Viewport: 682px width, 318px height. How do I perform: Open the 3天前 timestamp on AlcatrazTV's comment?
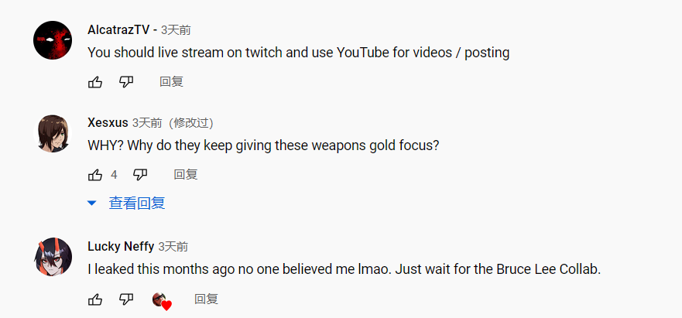176,30
